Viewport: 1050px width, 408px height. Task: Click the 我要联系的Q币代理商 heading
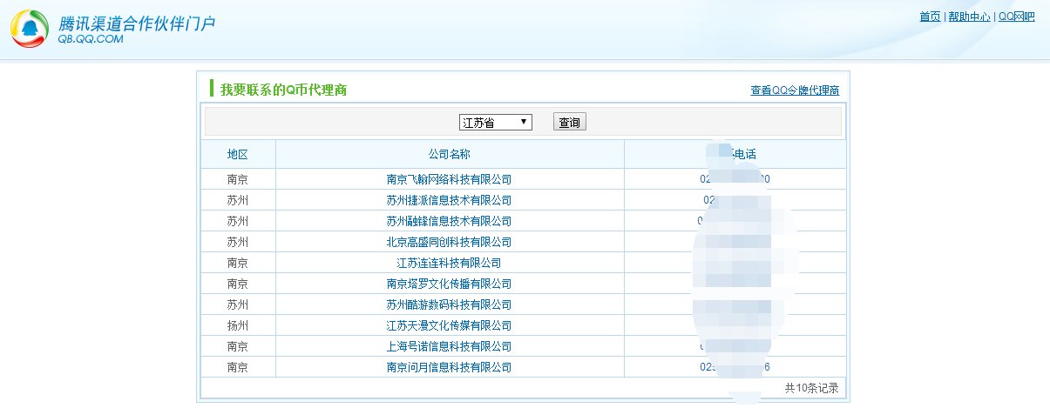pyautogui.click(x=285, y=90)
